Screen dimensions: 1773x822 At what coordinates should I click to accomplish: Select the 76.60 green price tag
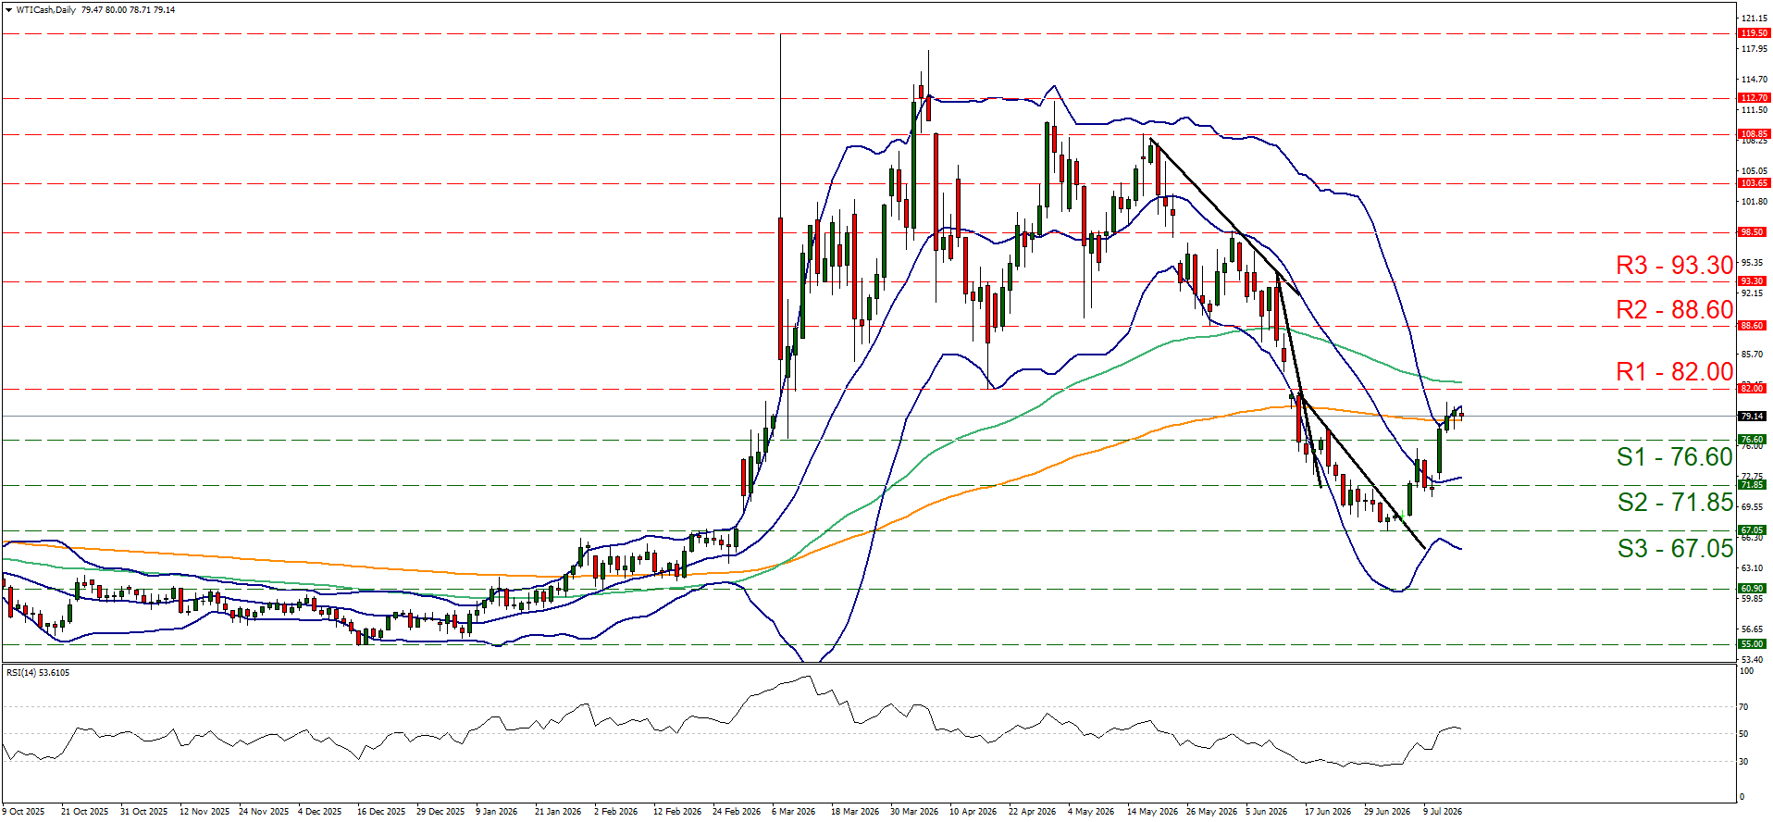coord(1754,440)
